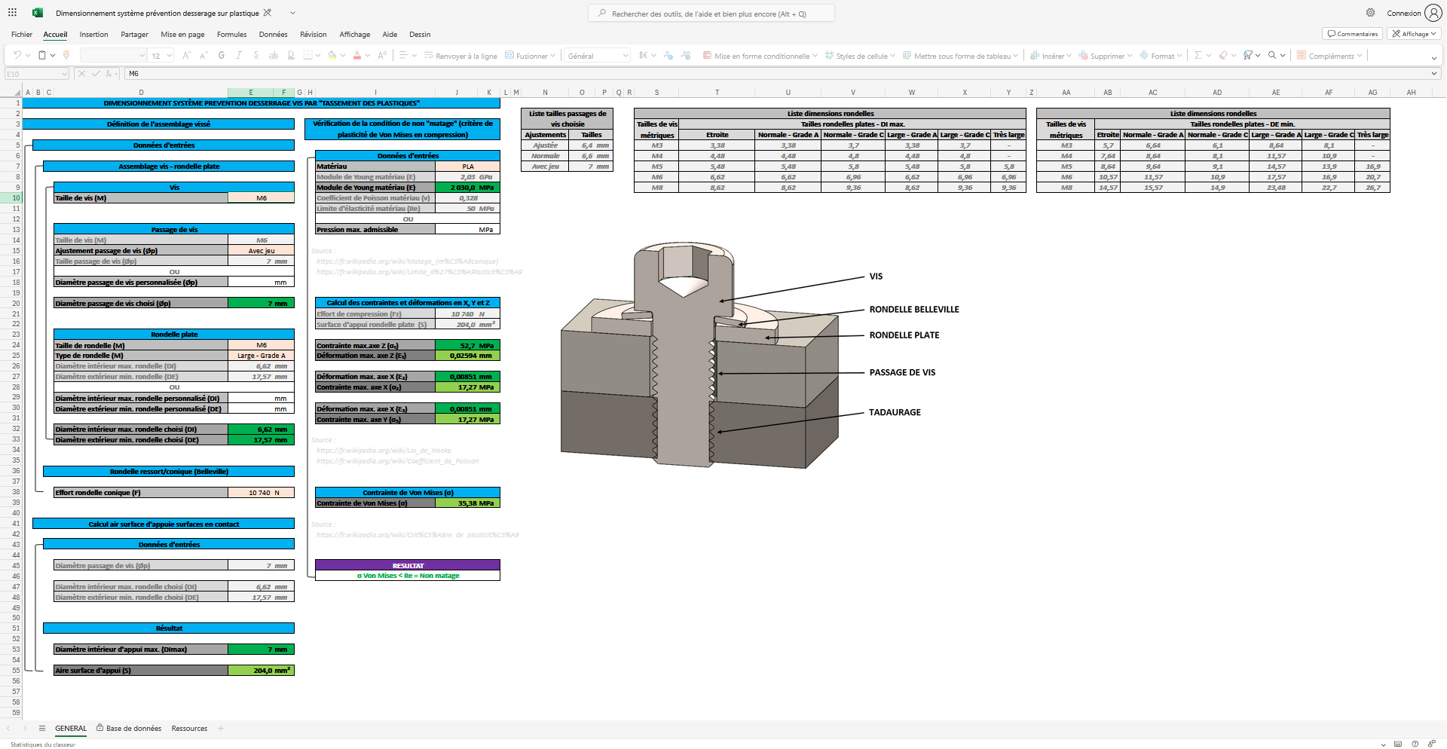Switch to the Insertion tab
This screenshot has height=749, width=1447.
93,34
